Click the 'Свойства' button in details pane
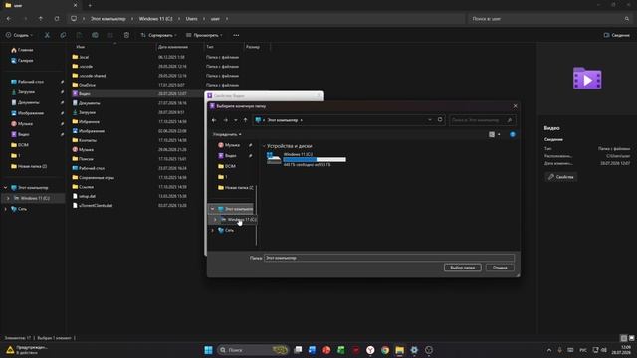This screenshot has height=358, width=637. coord(560,177)
